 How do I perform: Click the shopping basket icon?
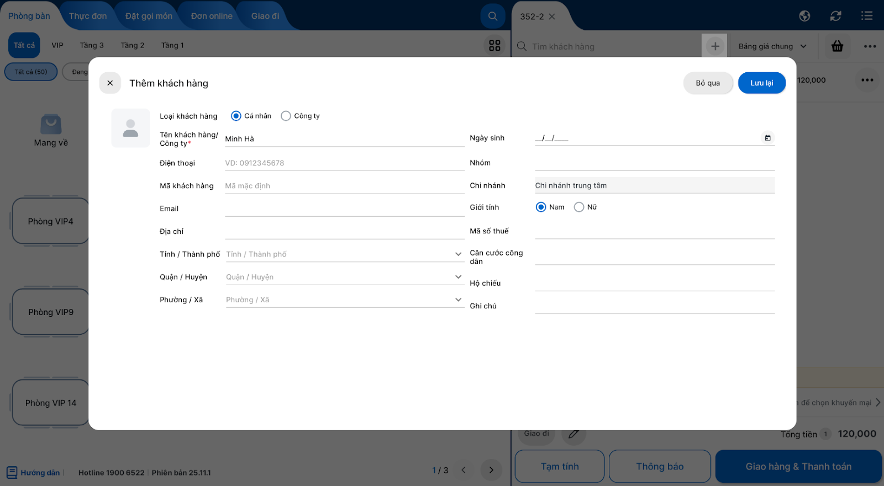coord(838,46)
